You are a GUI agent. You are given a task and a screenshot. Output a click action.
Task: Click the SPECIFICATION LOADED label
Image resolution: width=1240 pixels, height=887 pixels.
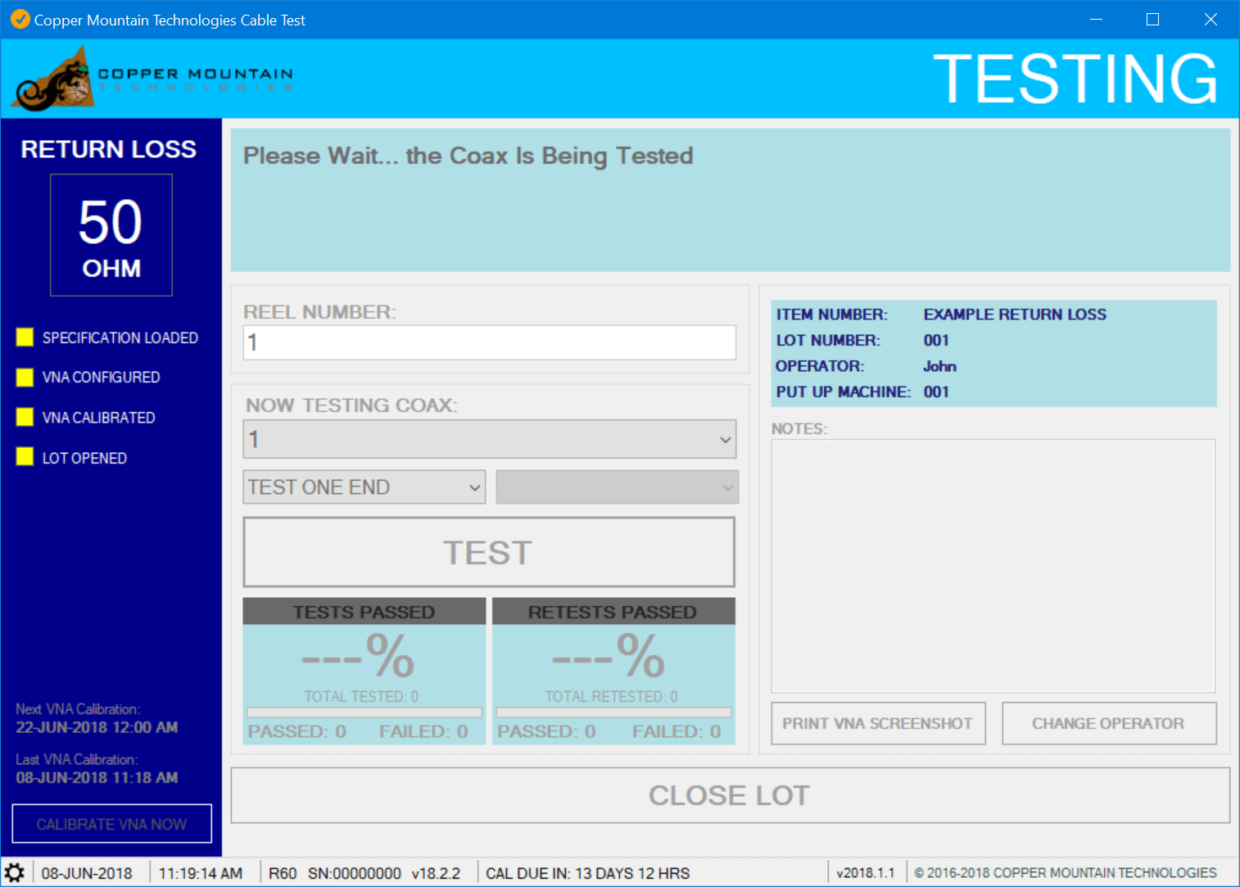[x=120, y=337]
